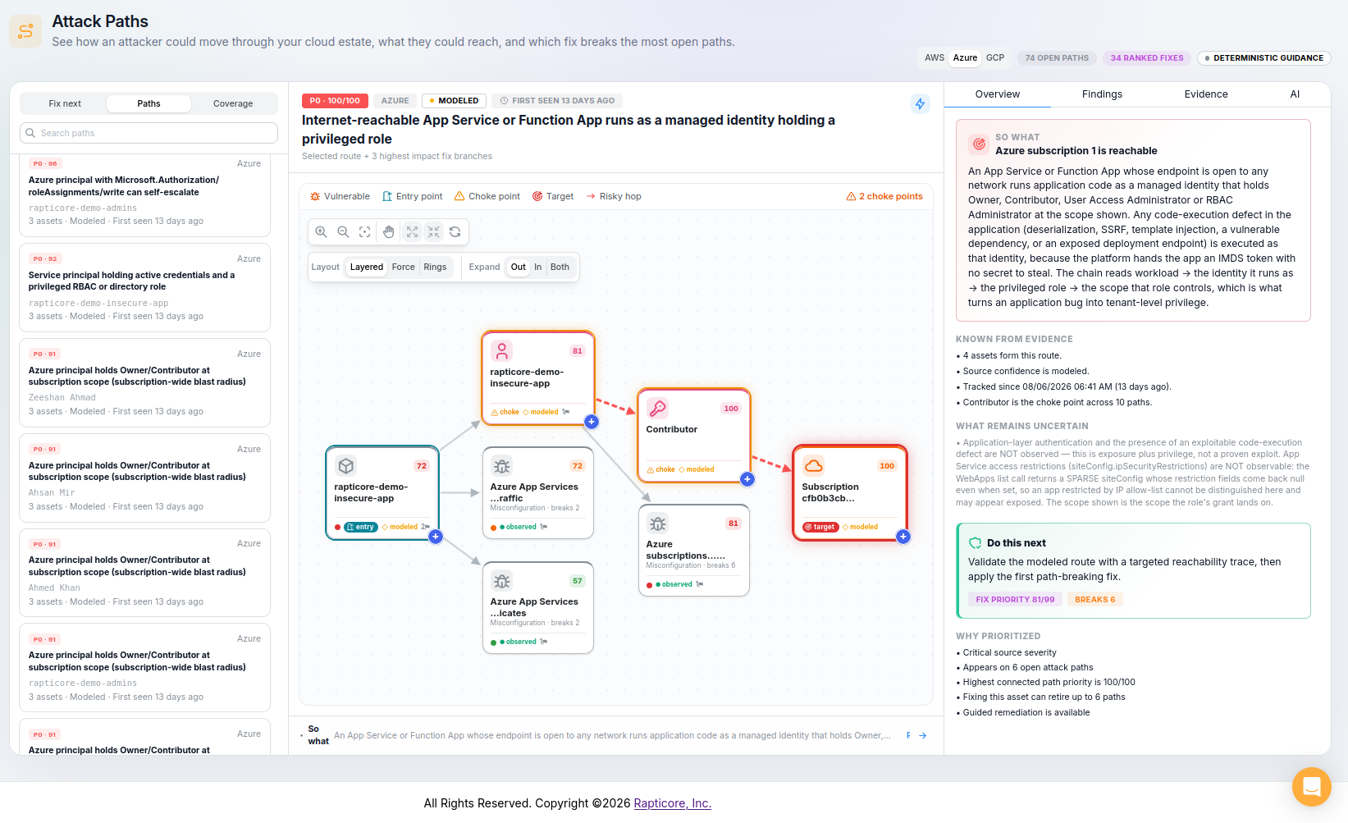The height and width of the screenshot is (823, 1348).
Task: Click the 34 Ranked Fixes chip
Action: pyautogui.click(x=1147, y=58)
